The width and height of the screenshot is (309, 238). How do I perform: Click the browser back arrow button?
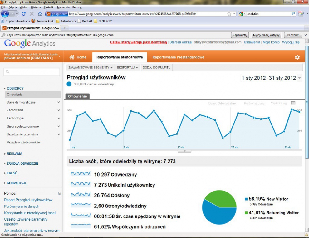tap(5, 14)
